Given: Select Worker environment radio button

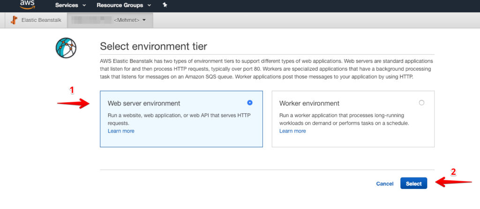Looking at the screenshot, I should click(421, 103).
